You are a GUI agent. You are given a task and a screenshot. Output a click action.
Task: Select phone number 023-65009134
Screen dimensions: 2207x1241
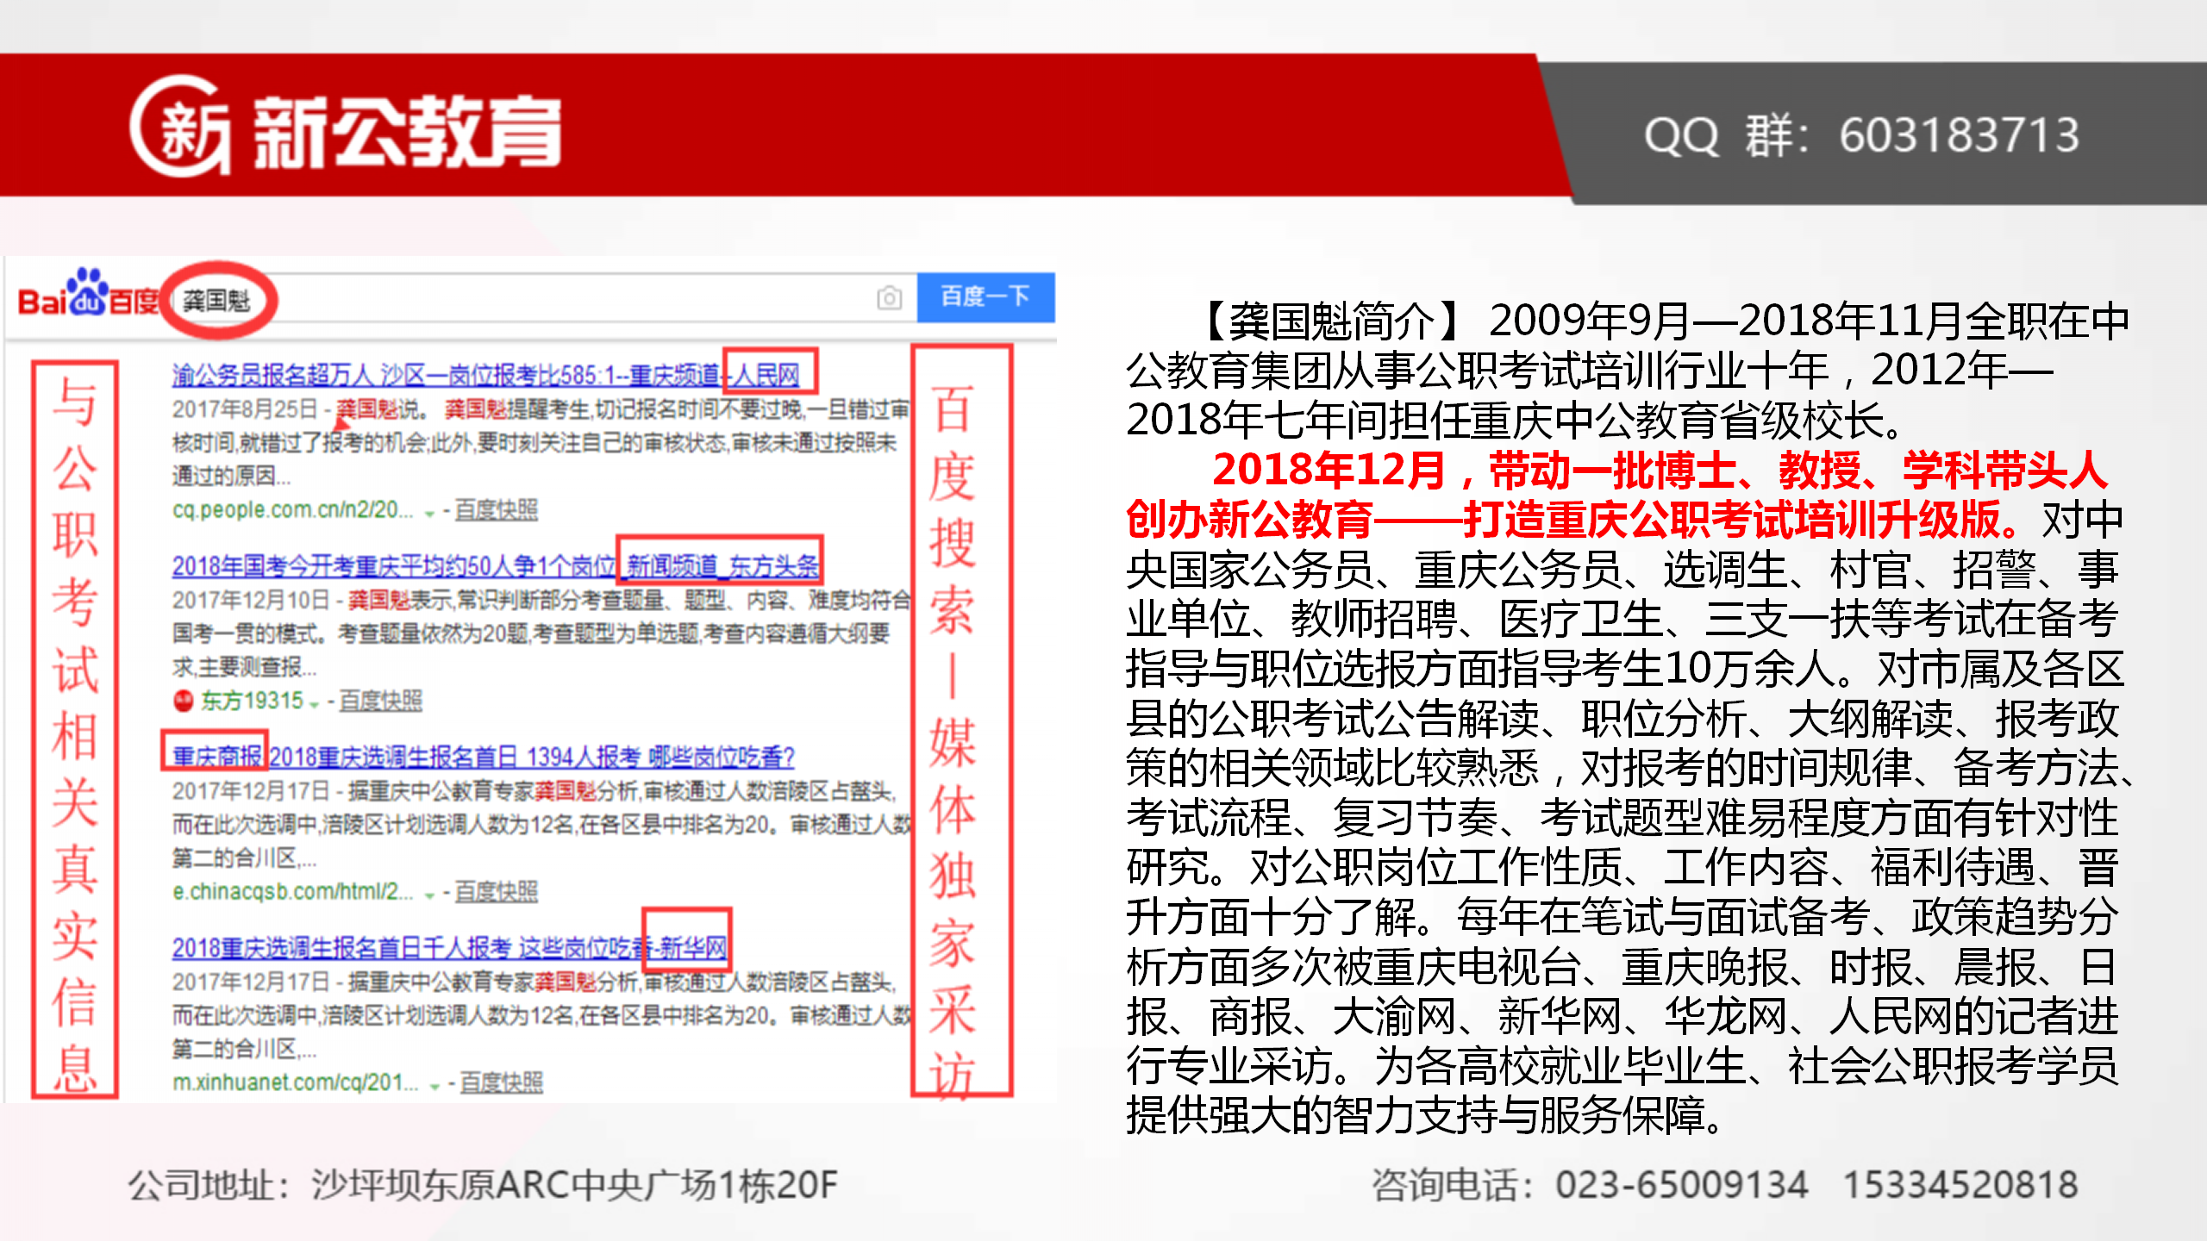pyautogui.click(x=1681, y=1185)
